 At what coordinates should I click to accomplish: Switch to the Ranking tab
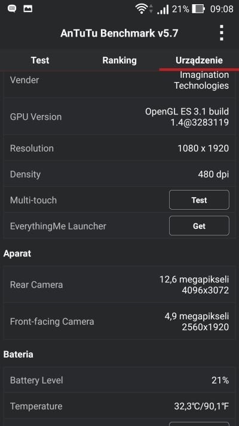(119, 60)
